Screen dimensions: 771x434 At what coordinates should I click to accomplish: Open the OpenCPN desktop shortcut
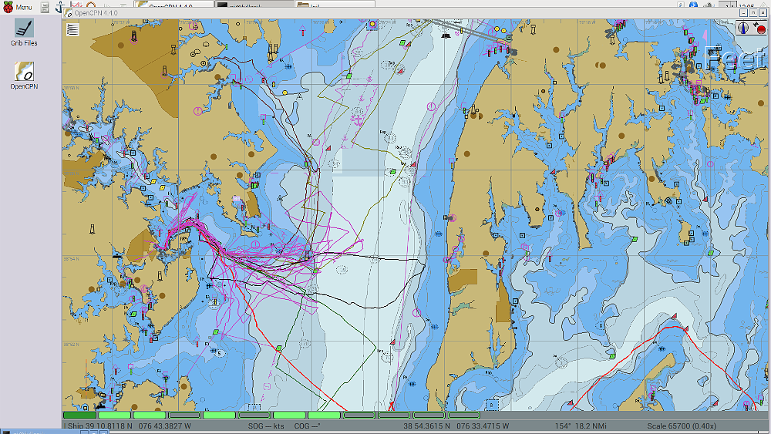point(24,76)
